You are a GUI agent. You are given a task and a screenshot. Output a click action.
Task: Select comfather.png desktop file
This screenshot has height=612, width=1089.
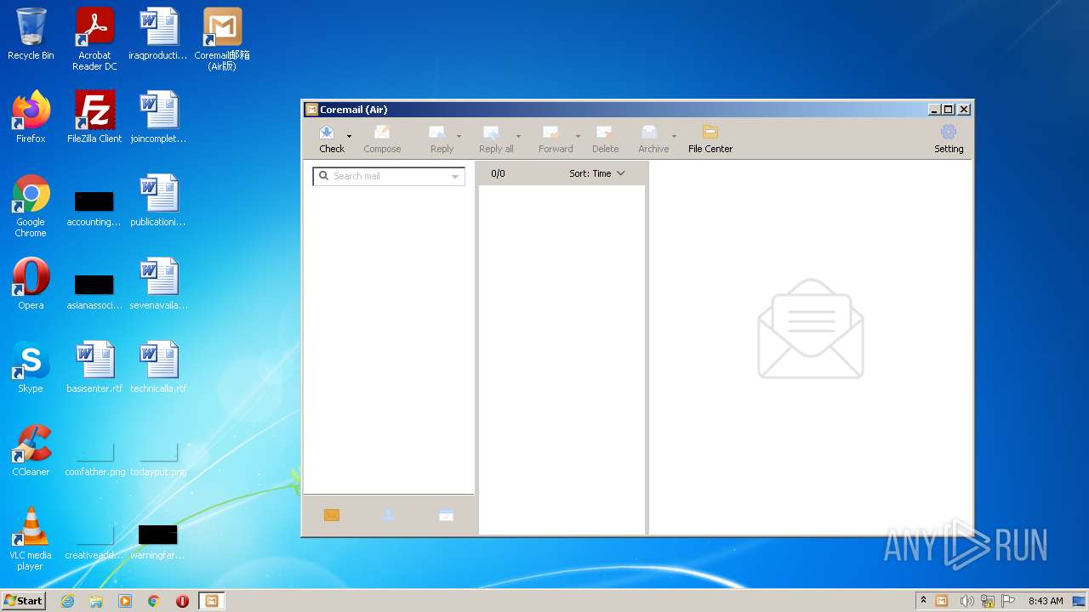click(94, 459)
